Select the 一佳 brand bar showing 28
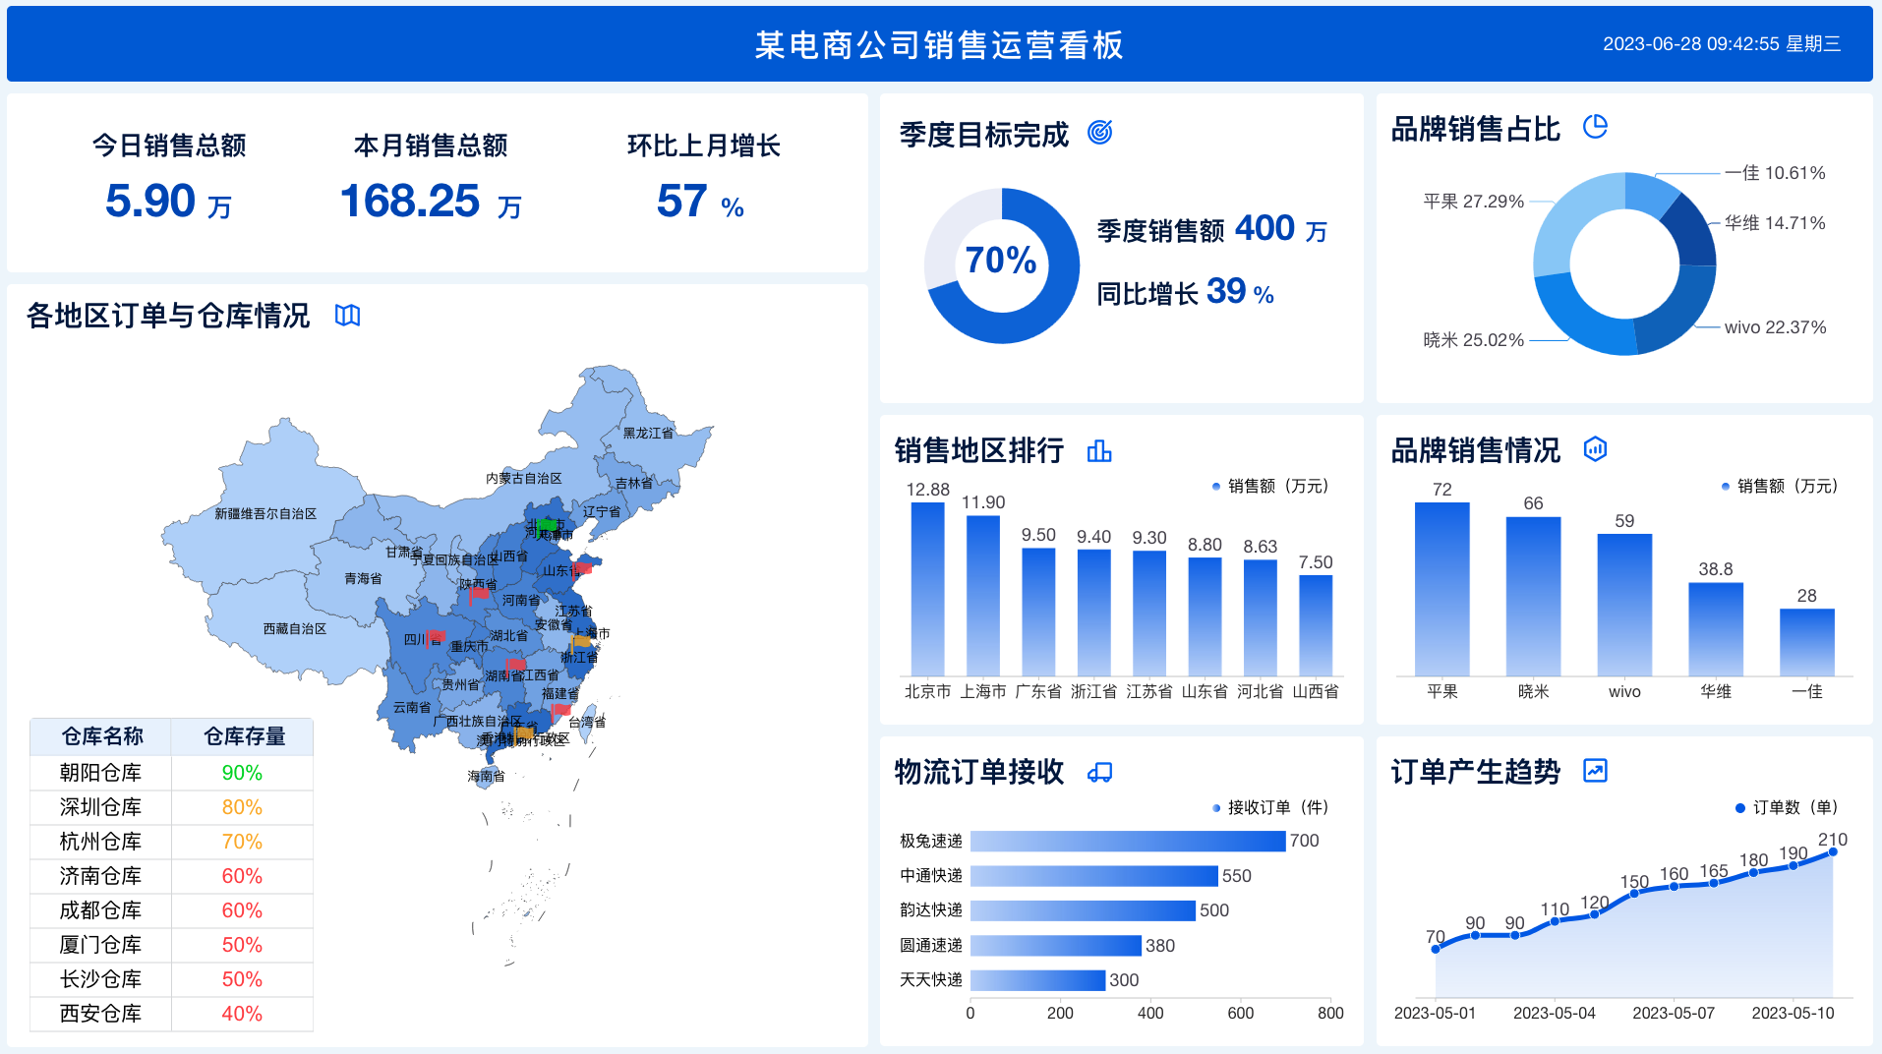 coord(1807,642)
